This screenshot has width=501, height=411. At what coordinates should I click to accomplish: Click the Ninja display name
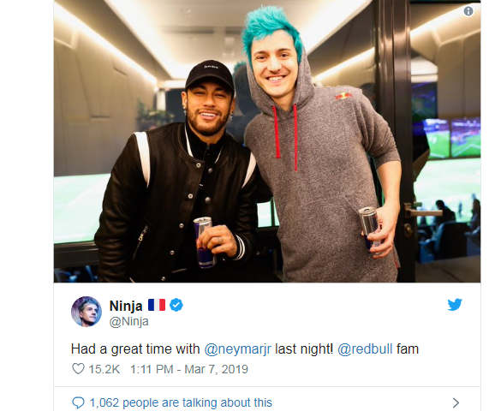tap(126, 306)
